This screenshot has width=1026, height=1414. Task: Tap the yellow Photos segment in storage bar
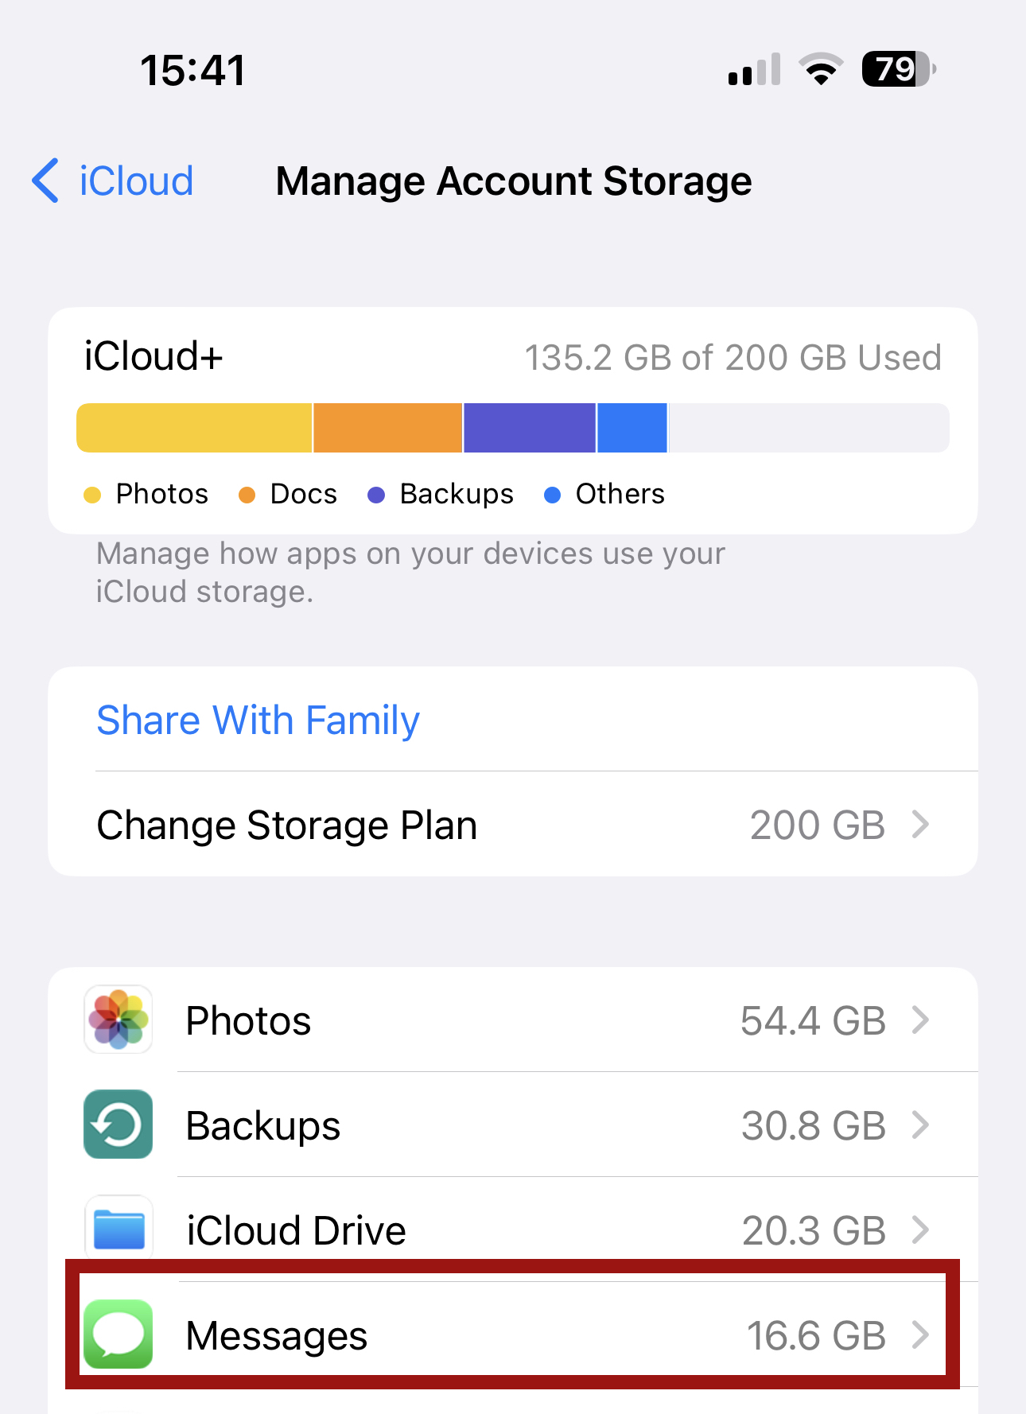[194, 428]
